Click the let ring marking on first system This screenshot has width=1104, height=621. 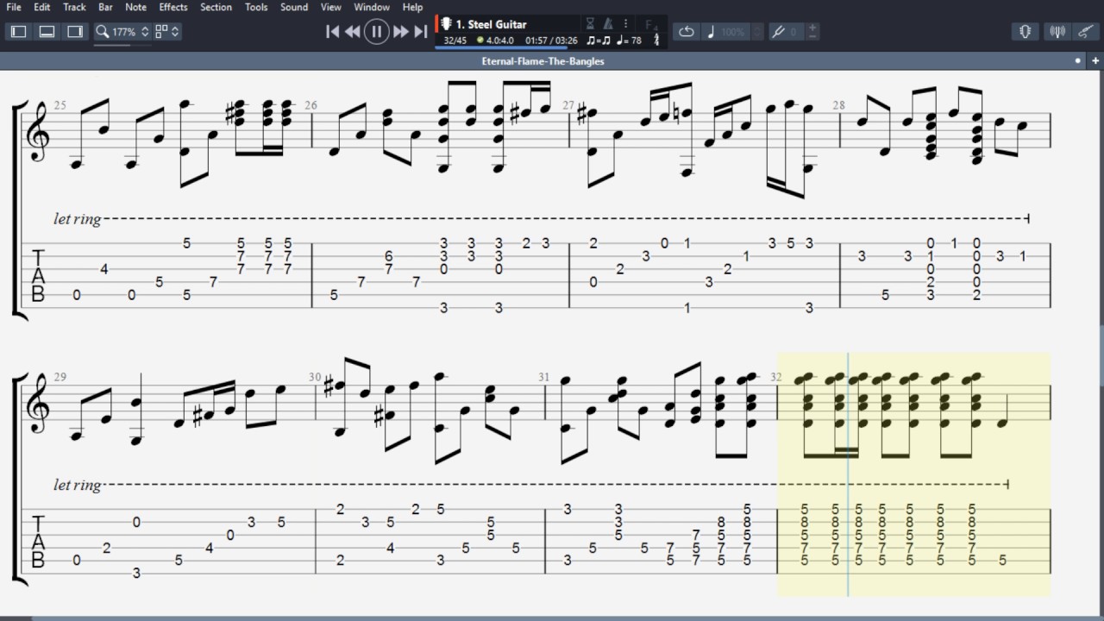77,219
